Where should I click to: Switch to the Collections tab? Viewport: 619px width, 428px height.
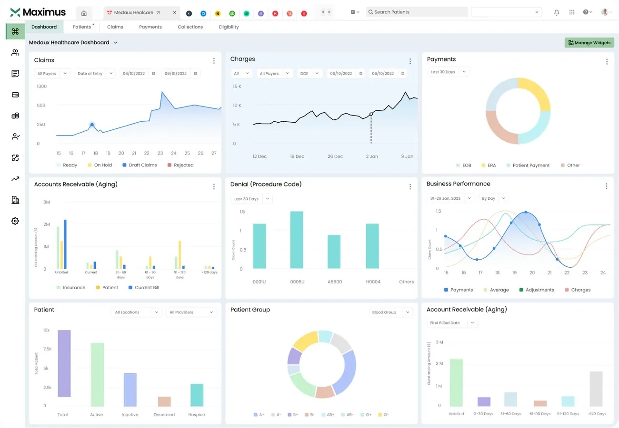(190, 27)
